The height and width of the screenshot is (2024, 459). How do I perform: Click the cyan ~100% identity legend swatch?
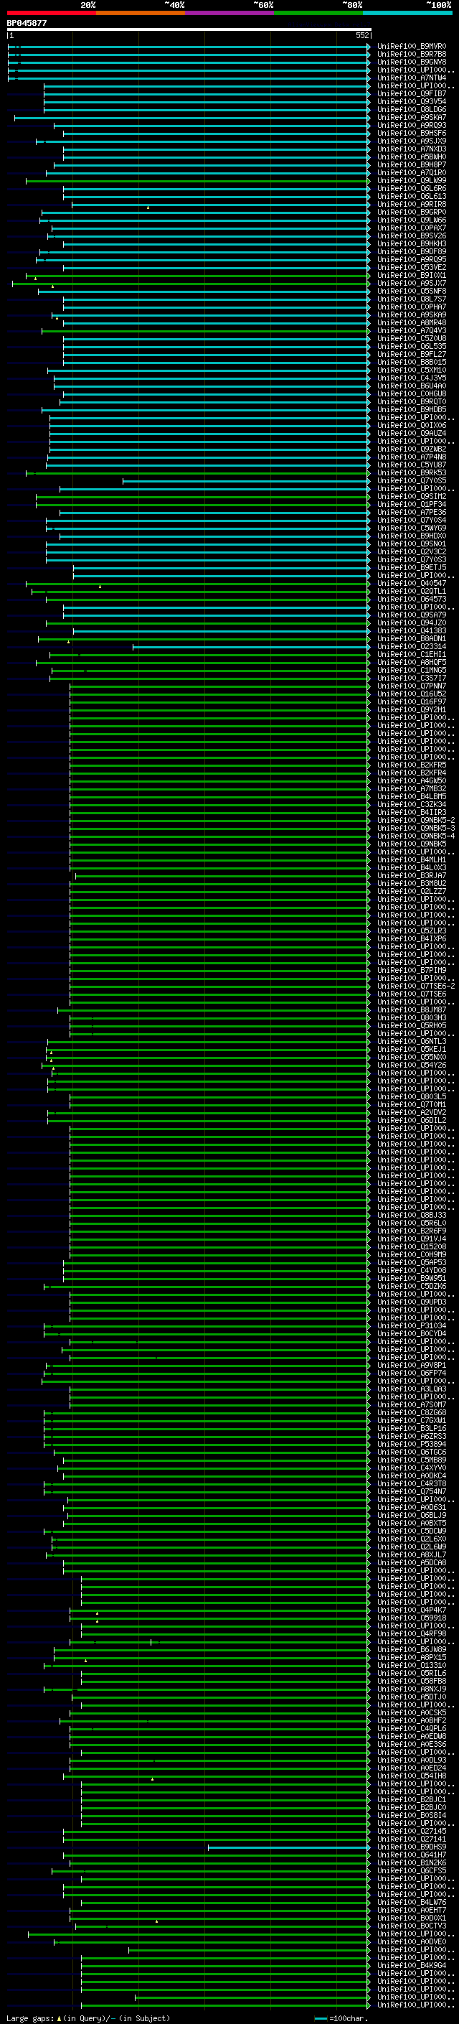coord(407,13)
